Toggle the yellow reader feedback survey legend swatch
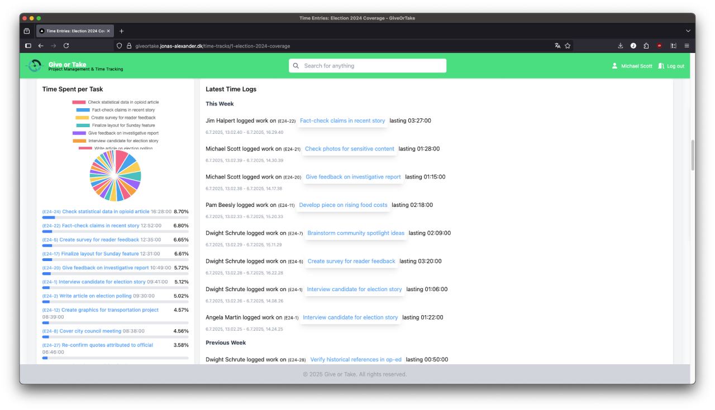This screenshot has width=715, height=410. [x=82, y=118]
